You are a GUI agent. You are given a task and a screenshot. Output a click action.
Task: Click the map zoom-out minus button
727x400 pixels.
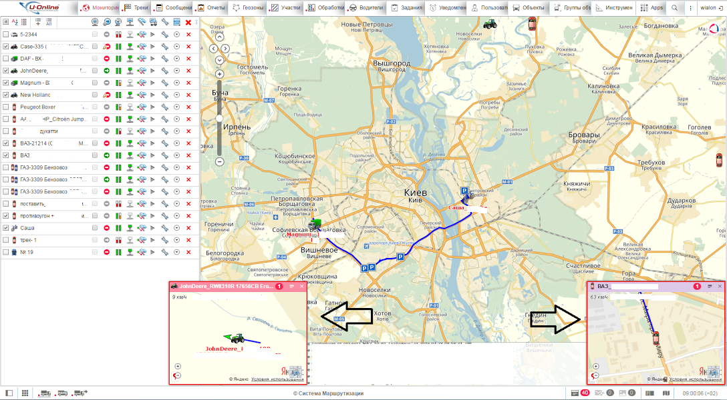click(219, 161)
